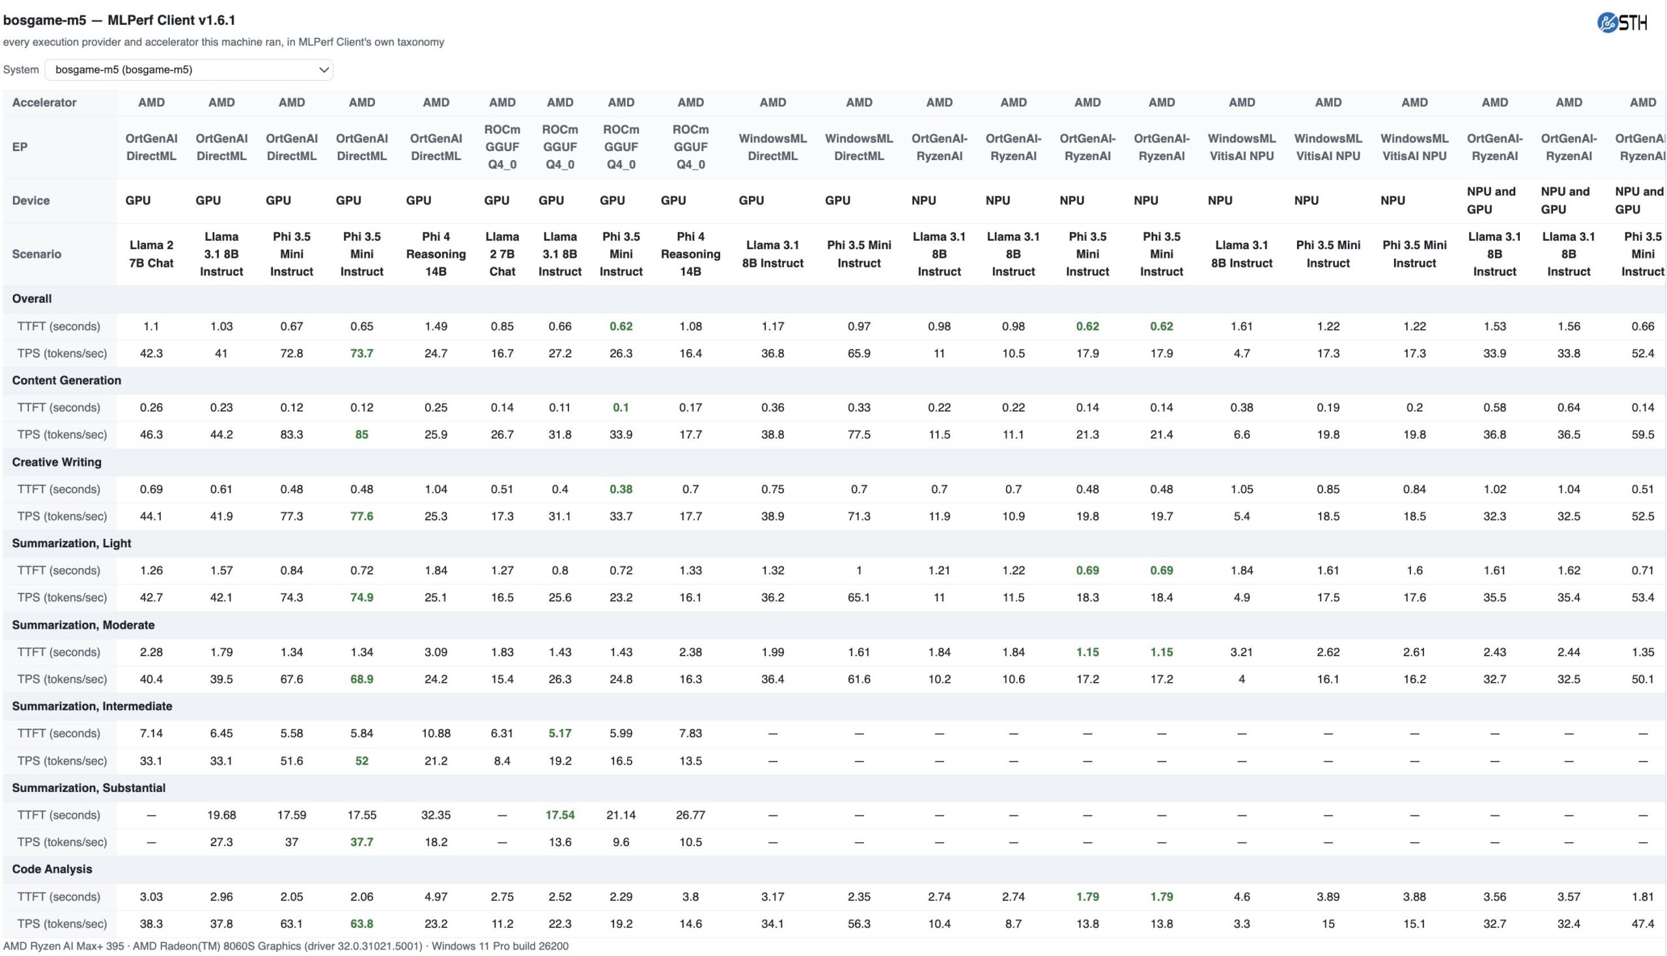Click the 7.14 Summarization Intermediate TTFT cell
The height and width of the screenshot is (956, 1667).
click(151, 733)
